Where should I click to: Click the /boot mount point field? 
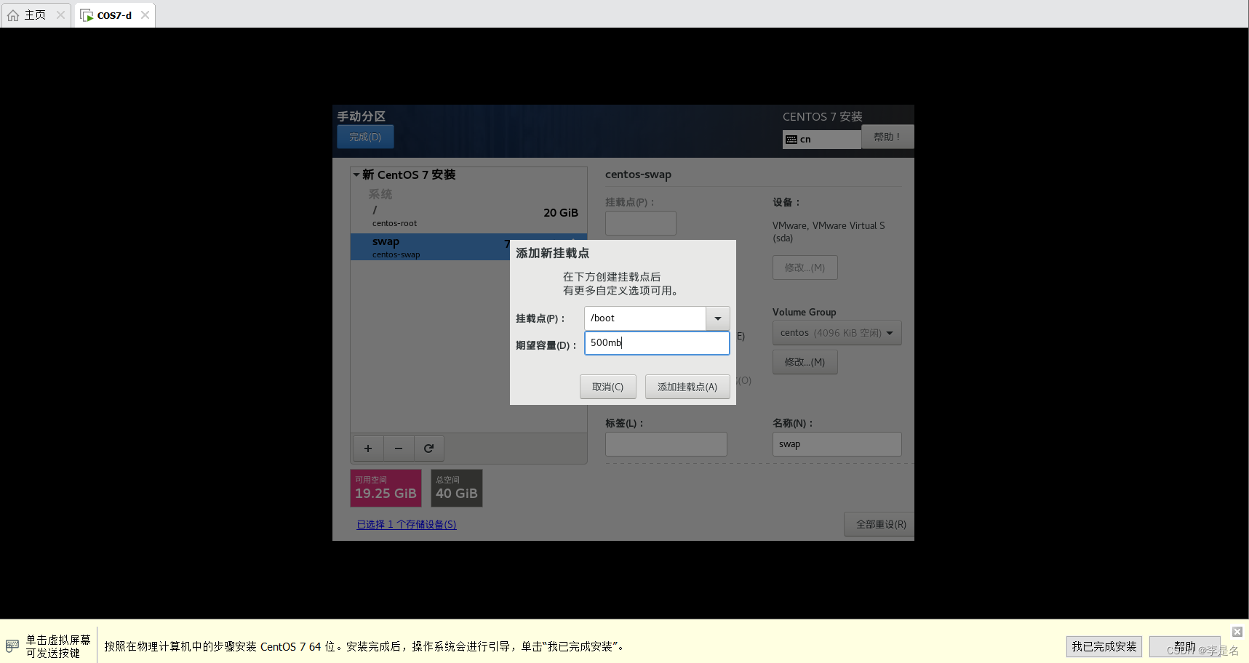[x=645, y=318]
